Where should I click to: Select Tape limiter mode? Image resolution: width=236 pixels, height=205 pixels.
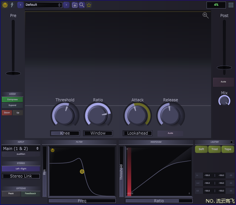pos(228,149)
